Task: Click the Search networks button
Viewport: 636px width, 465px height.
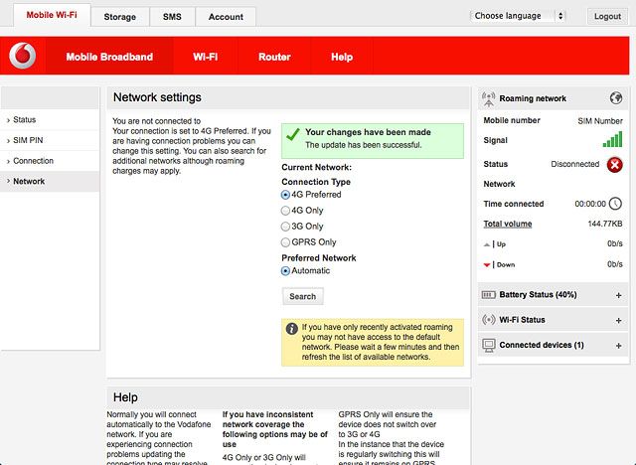Action: pos(302,296)
